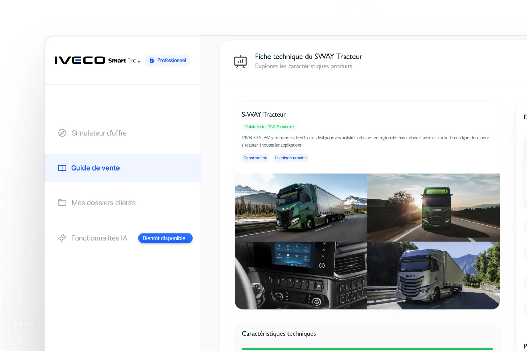527x351 pixels.
Task: Click the open book icon for Guide de vente
Action: pos(62,168)
